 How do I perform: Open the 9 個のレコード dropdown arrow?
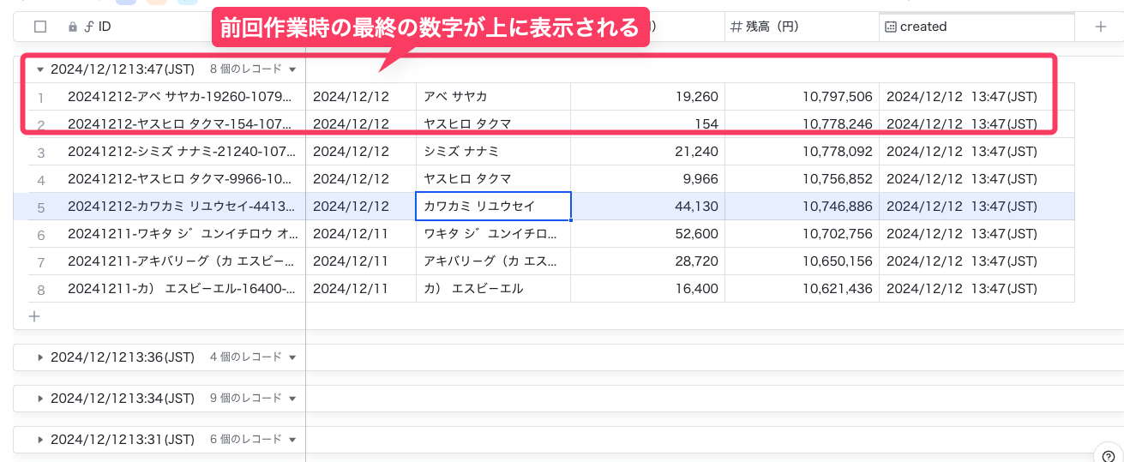click(x=292, y=399)
